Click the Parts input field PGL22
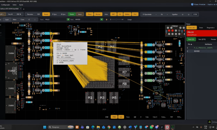 point(55,19)
